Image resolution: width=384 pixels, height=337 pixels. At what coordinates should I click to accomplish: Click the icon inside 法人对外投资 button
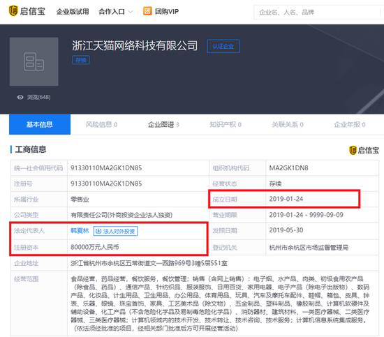coord(98,231)
